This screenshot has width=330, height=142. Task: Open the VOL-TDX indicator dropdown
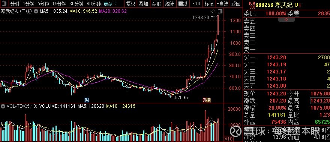(3, 106)
